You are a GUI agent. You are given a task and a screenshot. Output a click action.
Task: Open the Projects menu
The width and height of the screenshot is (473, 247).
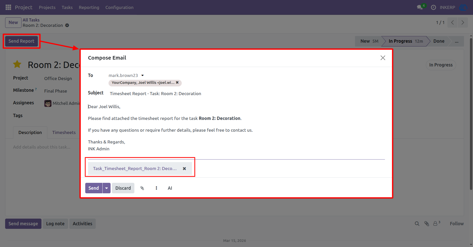(x=47, y=7)
